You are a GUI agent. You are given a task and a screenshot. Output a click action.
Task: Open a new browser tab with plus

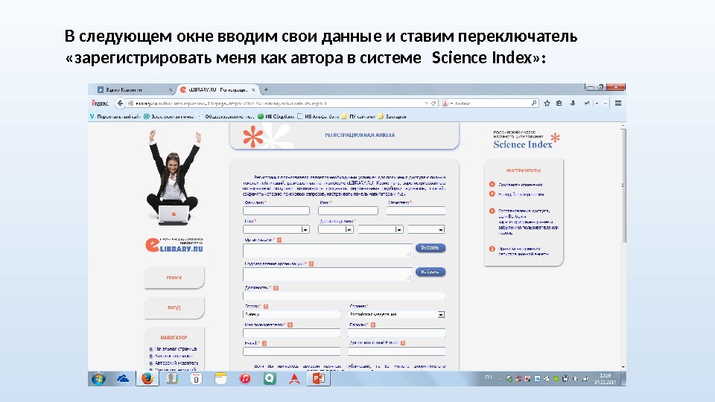pyautogui.click(x=267, y=90)
